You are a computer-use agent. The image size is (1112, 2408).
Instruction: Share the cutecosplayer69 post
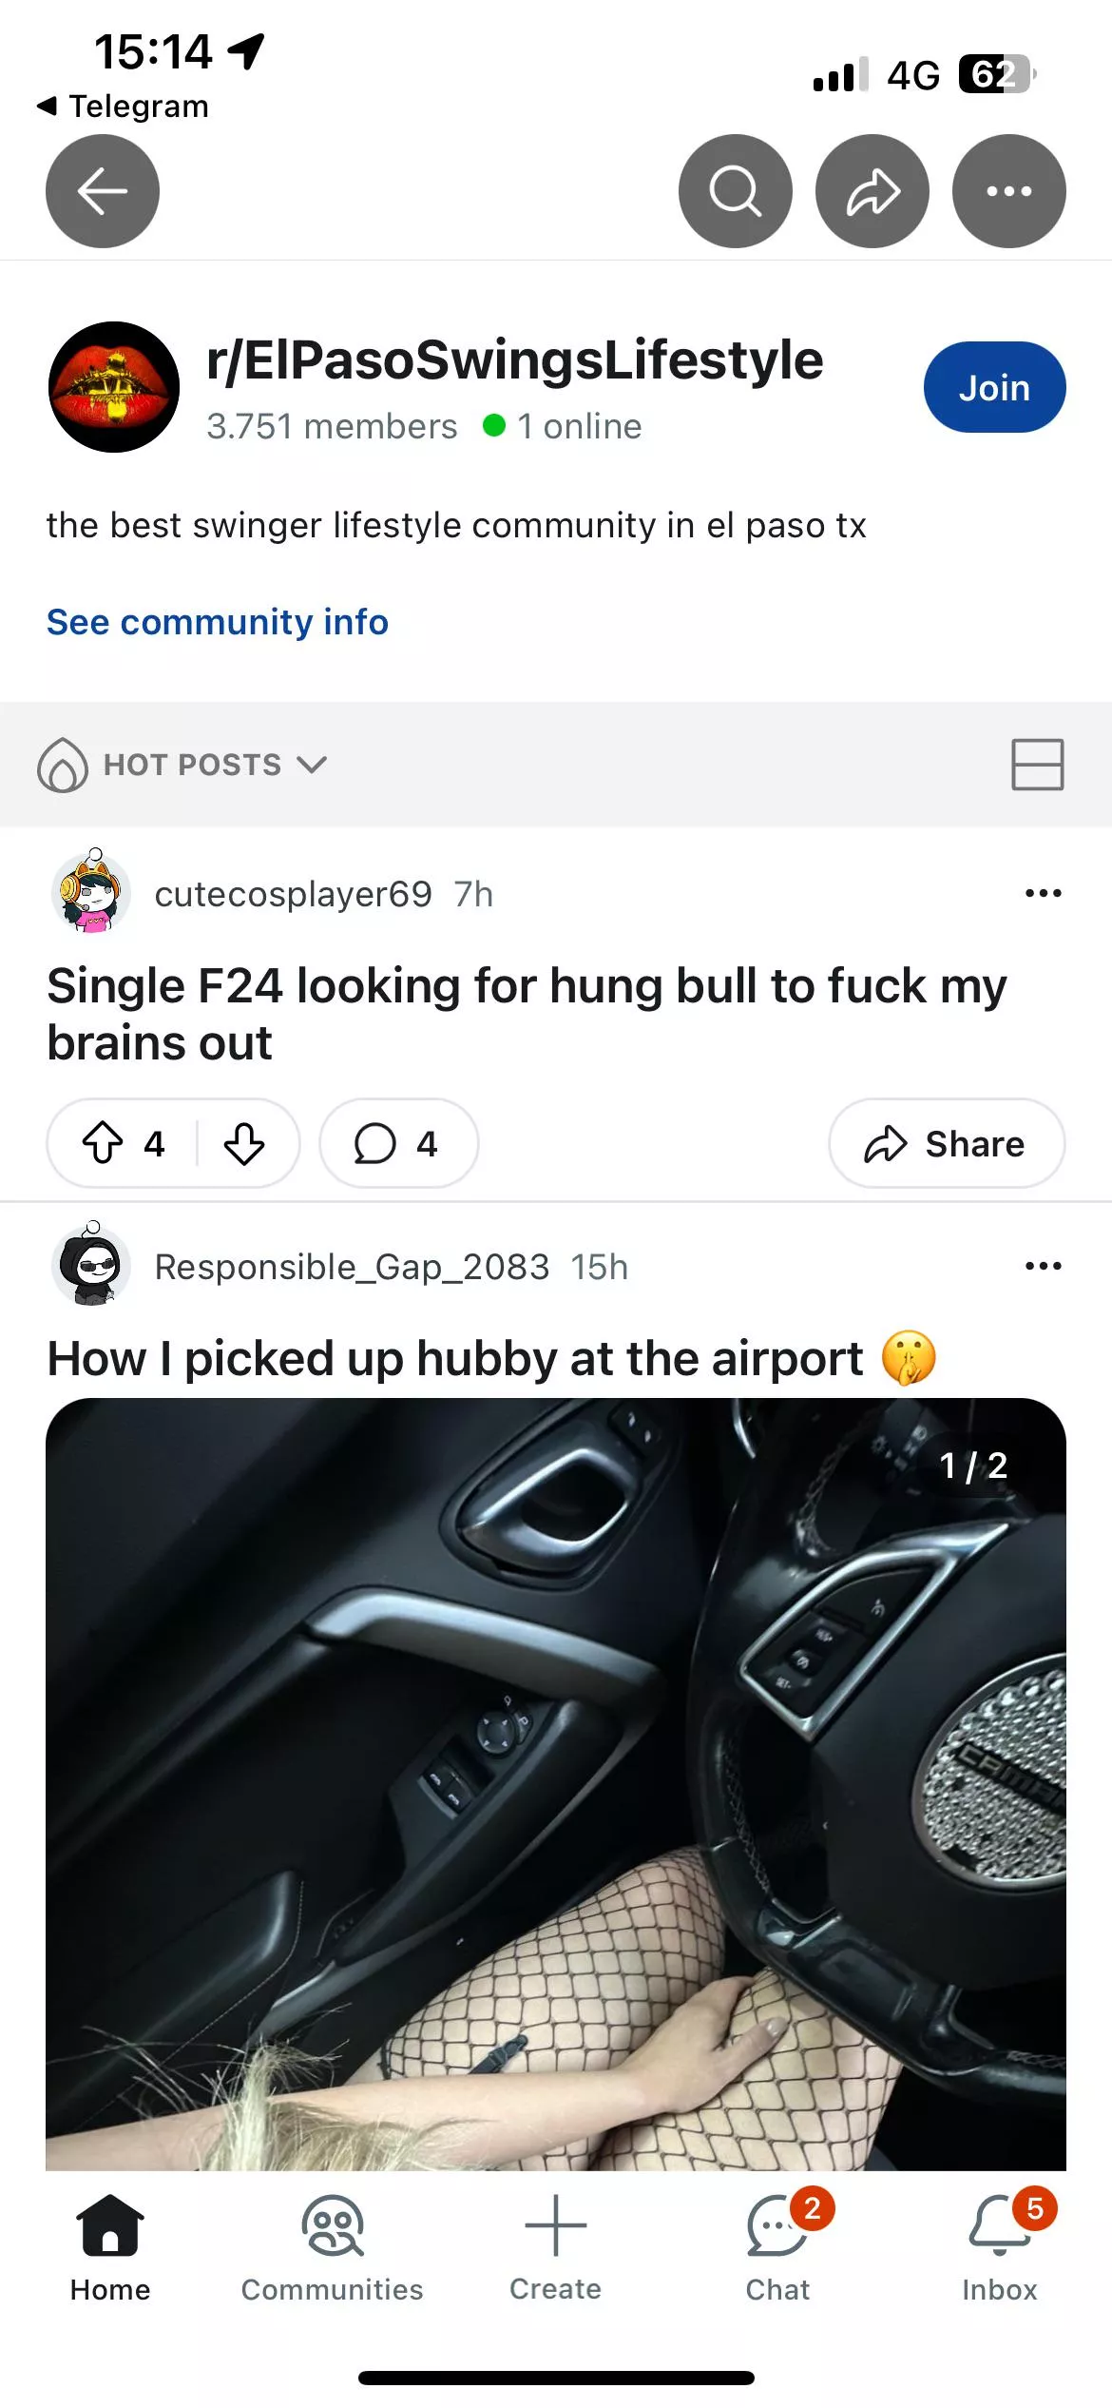[946, 1143]
